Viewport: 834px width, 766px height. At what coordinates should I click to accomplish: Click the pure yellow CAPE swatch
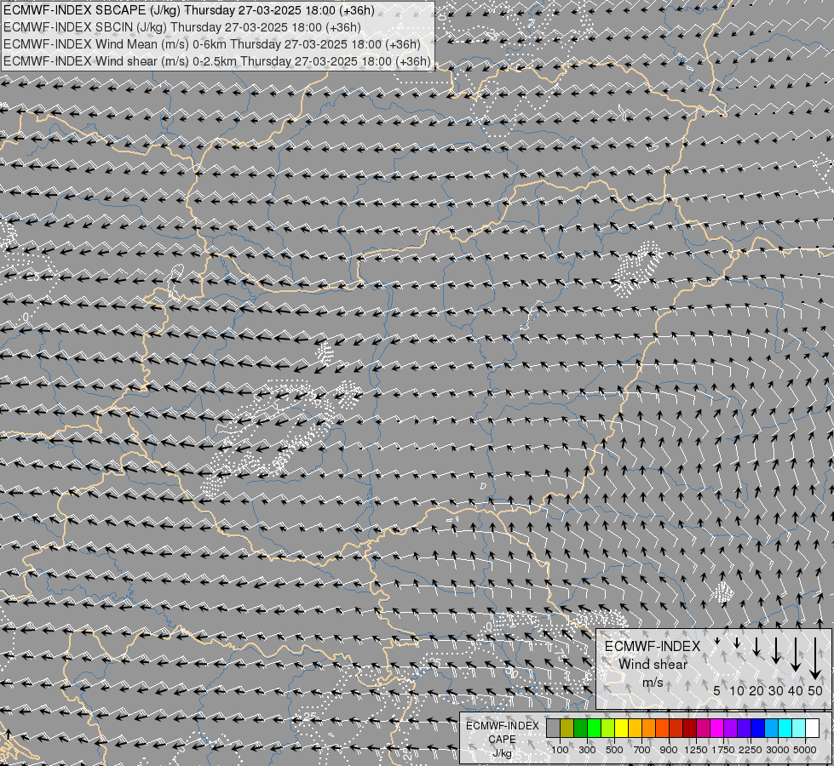pyautogui.click(x=621, y=729)
